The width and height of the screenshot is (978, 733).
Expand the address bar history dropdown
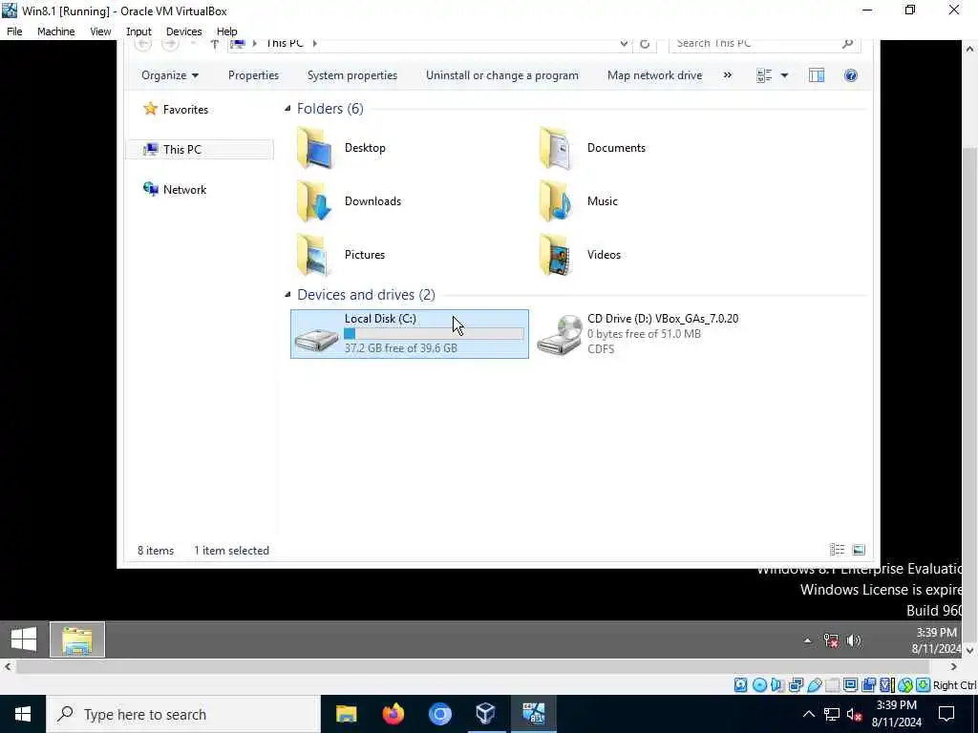point(624,44)
